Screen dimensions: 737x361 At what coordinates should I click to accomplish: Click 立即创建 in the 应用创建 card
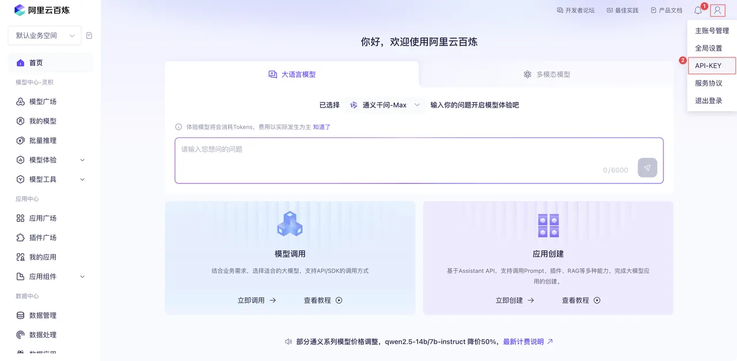pyautogui.click(x=515, y=300)
